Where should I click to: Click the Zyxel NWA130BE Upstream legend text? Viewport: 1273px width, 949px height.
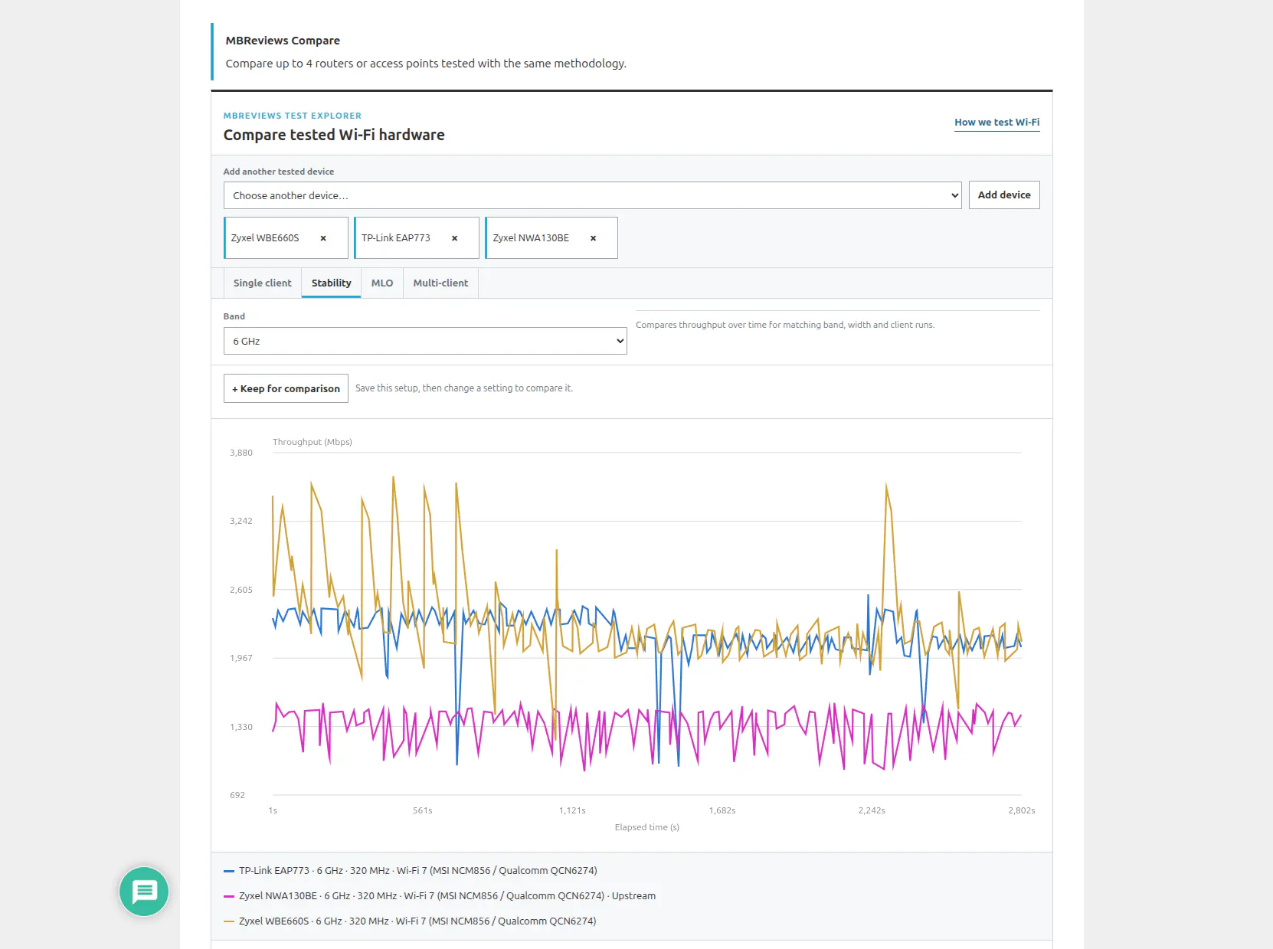pos(447,896)
